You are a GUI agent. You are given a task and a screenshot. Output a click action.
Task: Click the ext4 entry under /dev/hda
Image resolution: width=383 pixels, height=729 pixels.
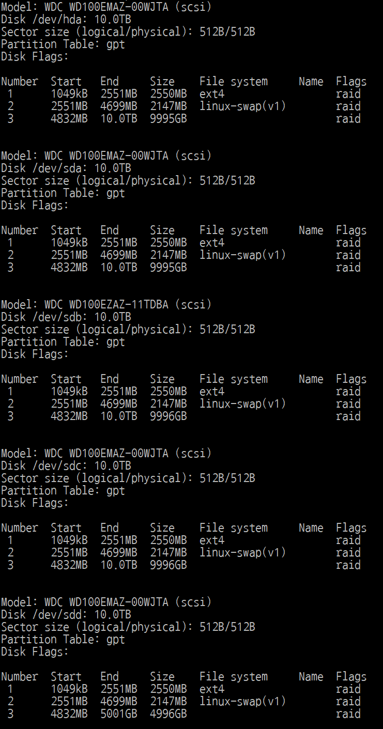pos(212,94)
